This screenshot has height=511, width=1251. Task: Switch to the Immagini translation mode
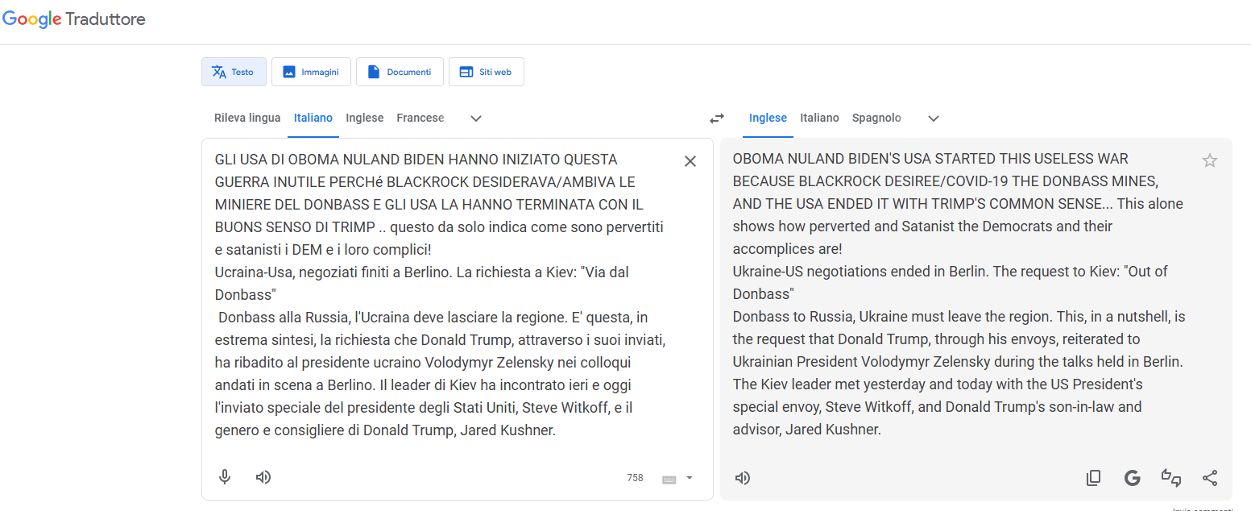click(311, 72)
